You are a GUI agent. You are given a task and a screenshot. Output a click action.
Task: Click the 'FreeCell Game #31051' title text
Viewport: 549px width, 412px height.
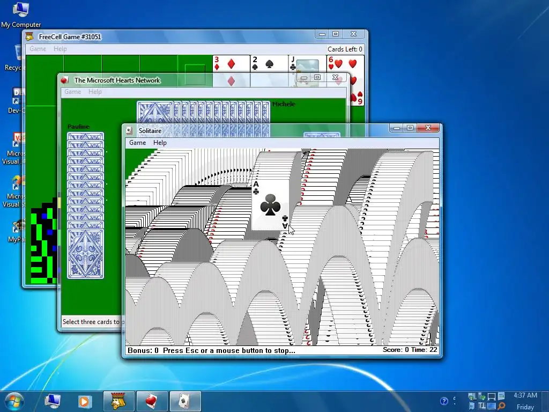point(70,37)
